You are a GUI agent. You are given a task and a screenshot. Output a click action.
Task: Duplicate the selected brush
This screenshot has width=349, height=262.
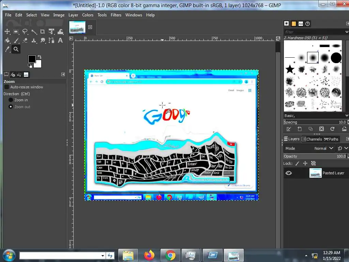tap(310, 129)
